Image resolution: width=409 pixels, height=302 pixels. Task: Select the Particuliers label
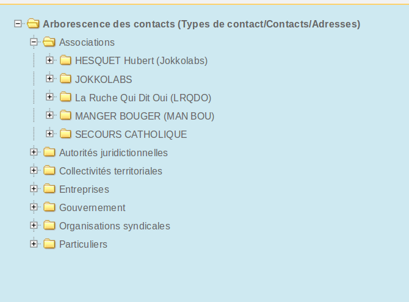coord(83,245)
